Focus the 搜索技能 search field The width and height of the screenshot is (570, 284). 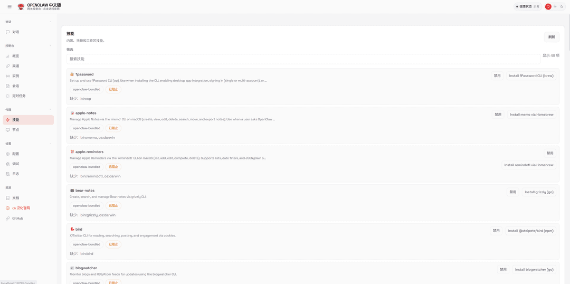(303, 59)
